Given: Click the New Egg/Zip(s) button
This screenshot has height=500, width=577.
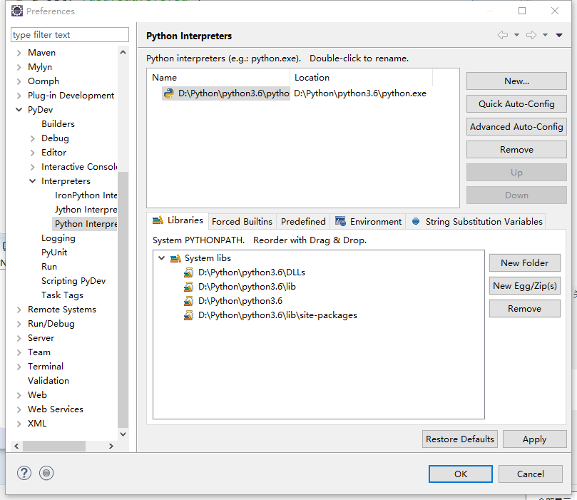Looking at the screenshot, I should (x=524, y=285).
